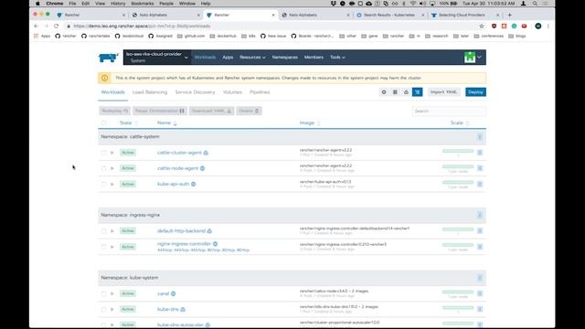The height and width of the screenshot is (329, 585).
Task: Check the kube-dns row checkbox
Action: coord(103,309)
